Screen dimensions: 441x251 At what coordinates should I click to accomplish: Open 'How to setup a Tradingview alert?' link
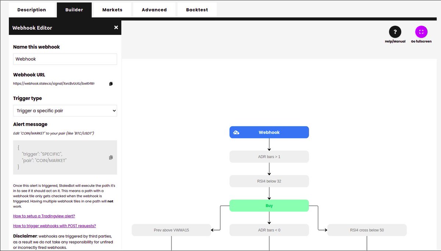click(x=44, y=216)
